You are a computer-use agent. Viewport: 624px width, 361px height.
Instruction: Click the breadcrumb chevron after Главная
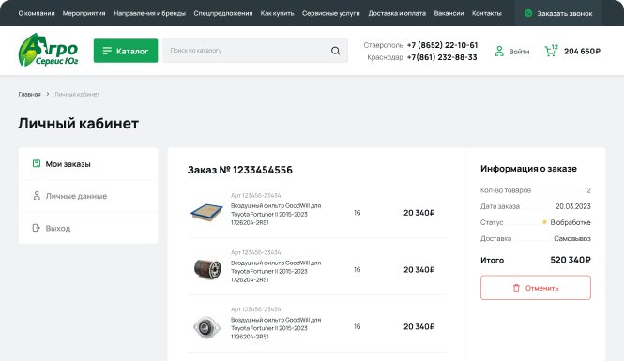(x=48, y=94)
